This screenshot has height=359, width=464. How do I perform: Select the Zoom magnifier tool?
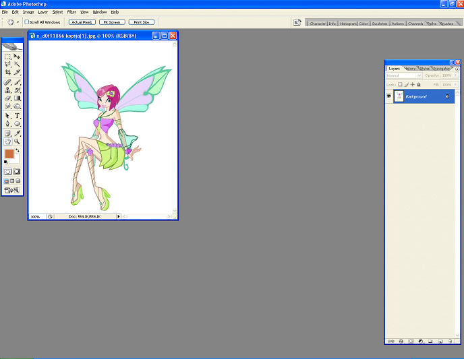[17, 141]
